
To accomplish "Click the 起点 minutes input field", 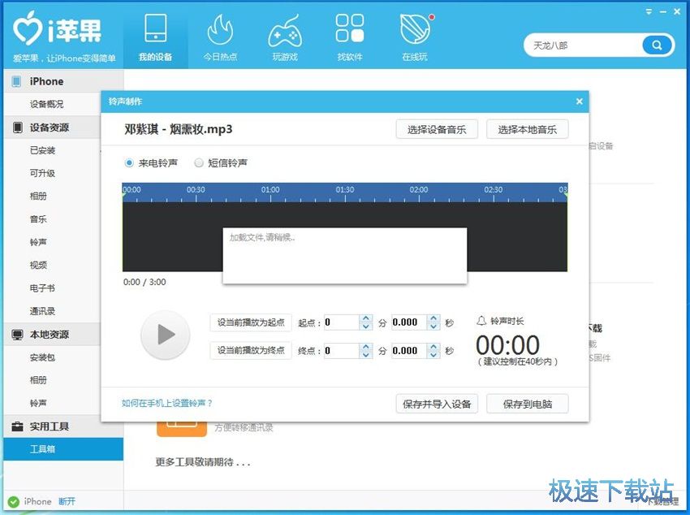I will [342, 322].
